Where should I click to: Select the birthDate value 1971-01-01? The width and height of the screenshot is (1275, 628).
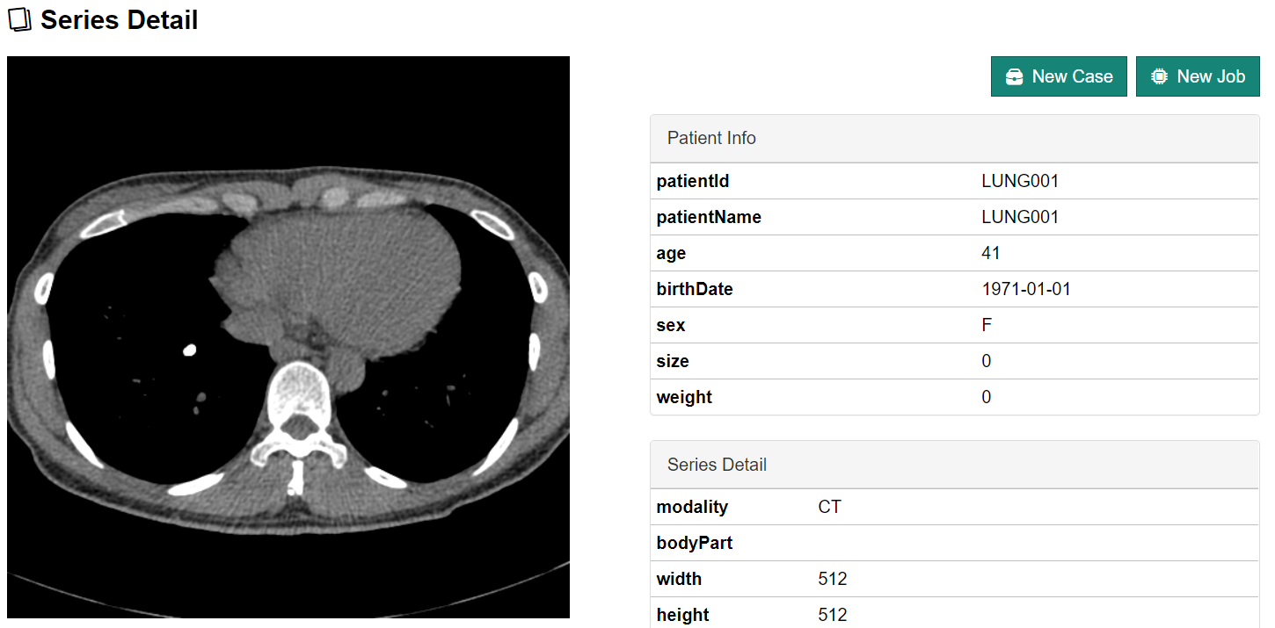(x=1026, y=289)
